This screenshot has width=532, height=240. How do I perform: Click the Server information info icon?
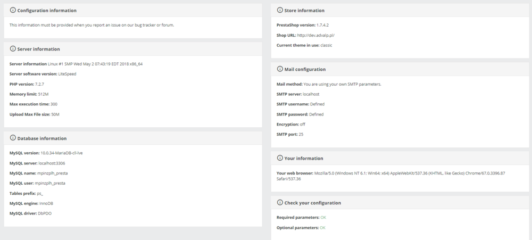pos(13,49)
